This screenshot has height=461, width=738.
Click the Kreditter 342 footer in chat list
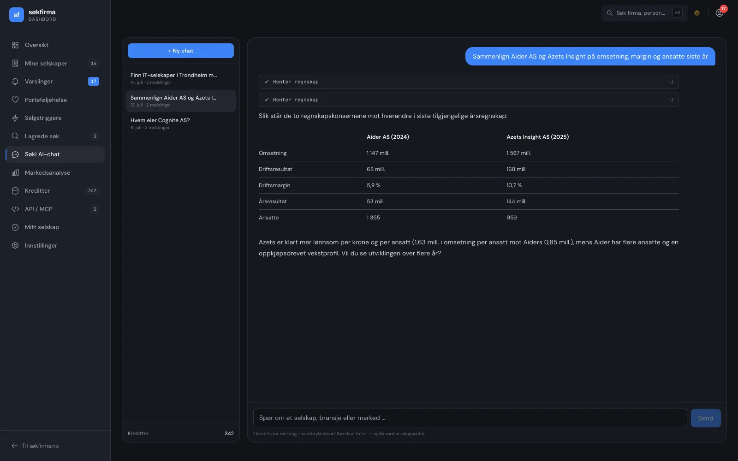click(x=181, y=433)
